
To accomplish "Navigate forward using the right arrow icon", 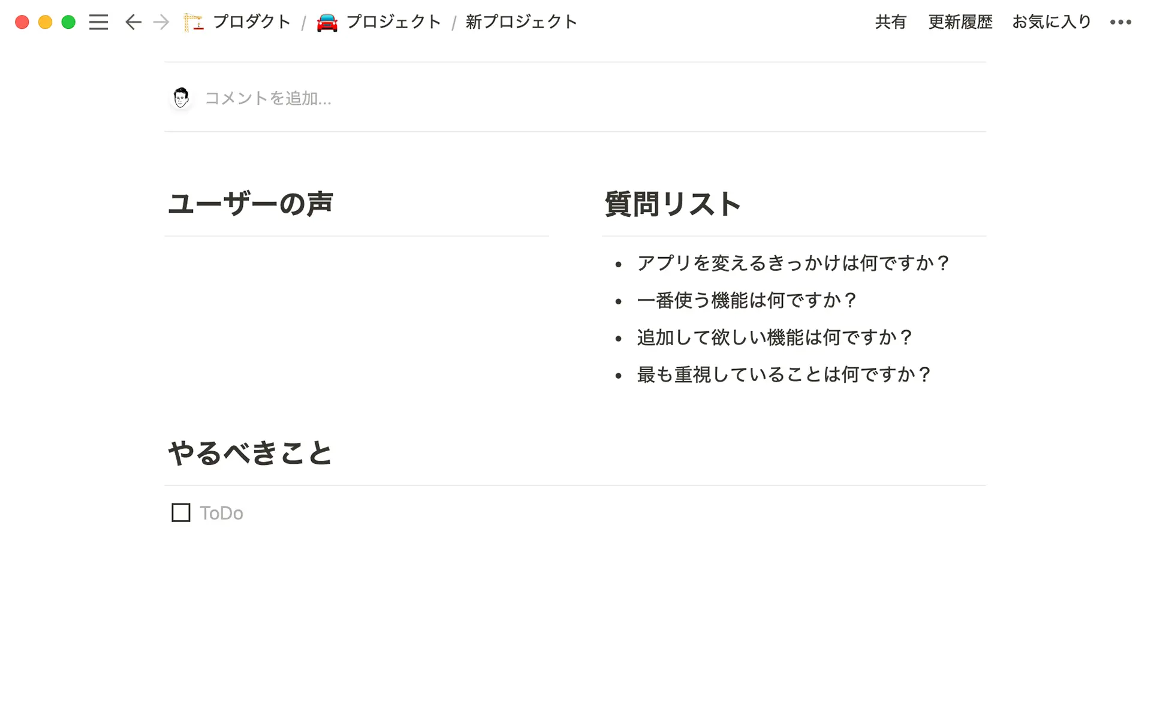I will (x=161, y=22).
